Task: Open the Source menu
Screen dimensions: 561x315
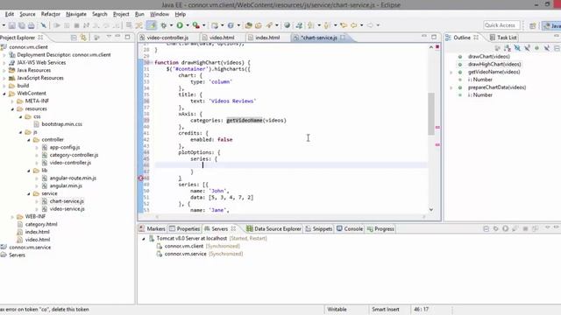Action: [x=27, y=14]
